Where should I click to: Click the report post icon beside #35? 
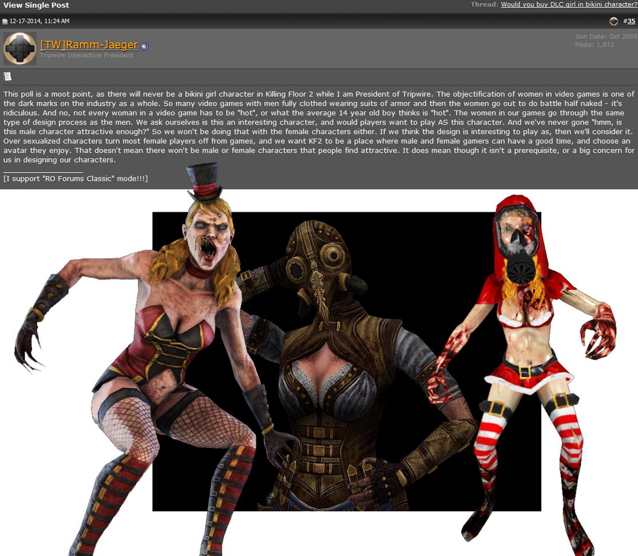[613, 21]
